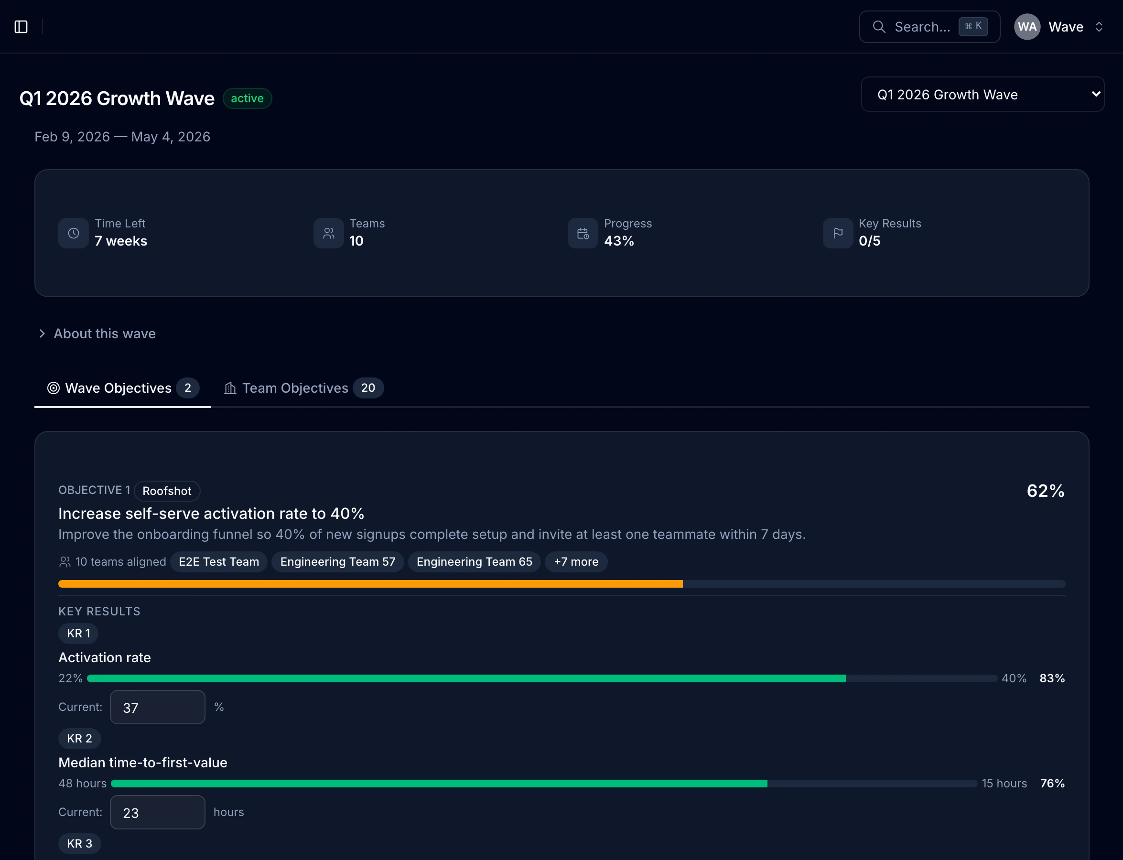Click the Roofshot badge
1123x860 pixels.
pyautogui.click(x=167, y=491)
